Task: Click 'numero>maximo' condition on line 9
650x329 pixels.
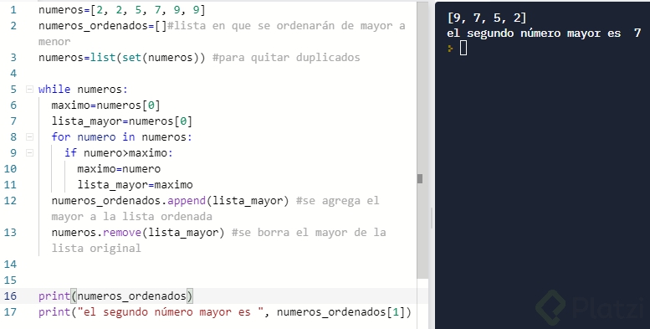Action: coord(125,152)
